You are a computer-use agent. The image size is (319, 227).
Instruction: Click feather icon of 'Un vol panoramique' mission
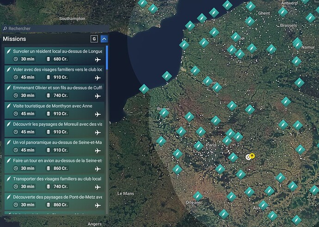tap(9, 142)
